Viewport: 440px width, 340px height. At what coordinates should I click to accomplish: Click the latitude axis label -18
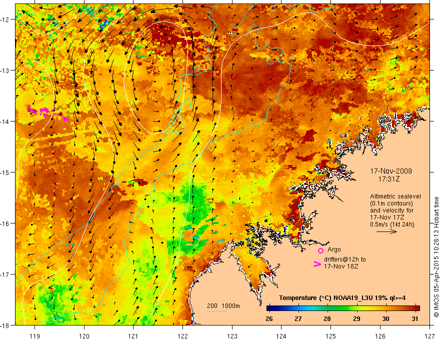tap(5, 325)
